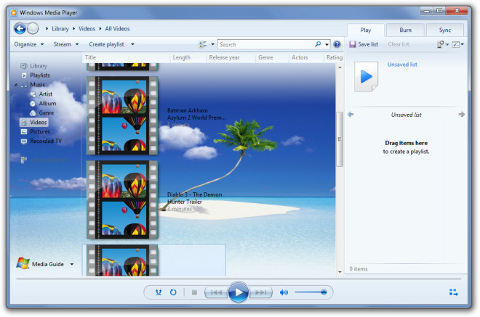Toggle repeat mode
480x317 pixels.
[173, 292]
